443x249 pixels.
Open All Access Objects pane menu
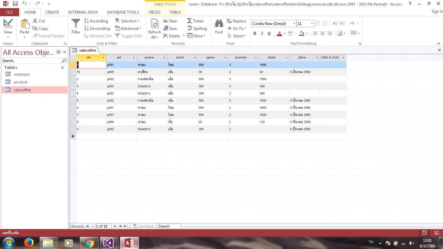tap(59, 52)
